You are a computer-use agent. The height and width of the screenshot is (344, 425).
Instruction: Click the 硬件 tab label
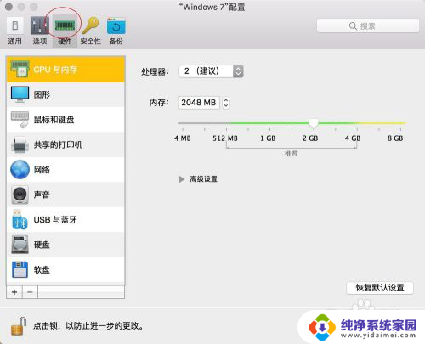[x=65, y=42]
